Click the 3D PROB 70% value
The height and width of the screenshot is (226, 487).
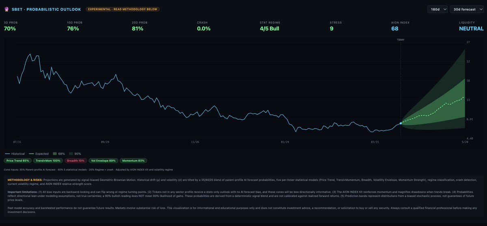(10, 29)
